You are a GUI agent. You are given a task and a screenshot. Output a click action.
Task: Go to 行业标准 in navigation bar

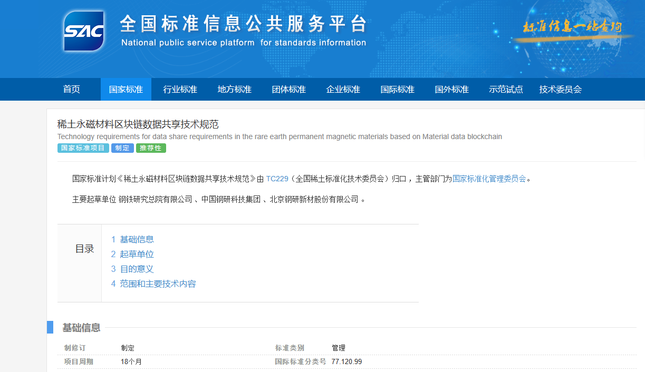coord(180,90)
